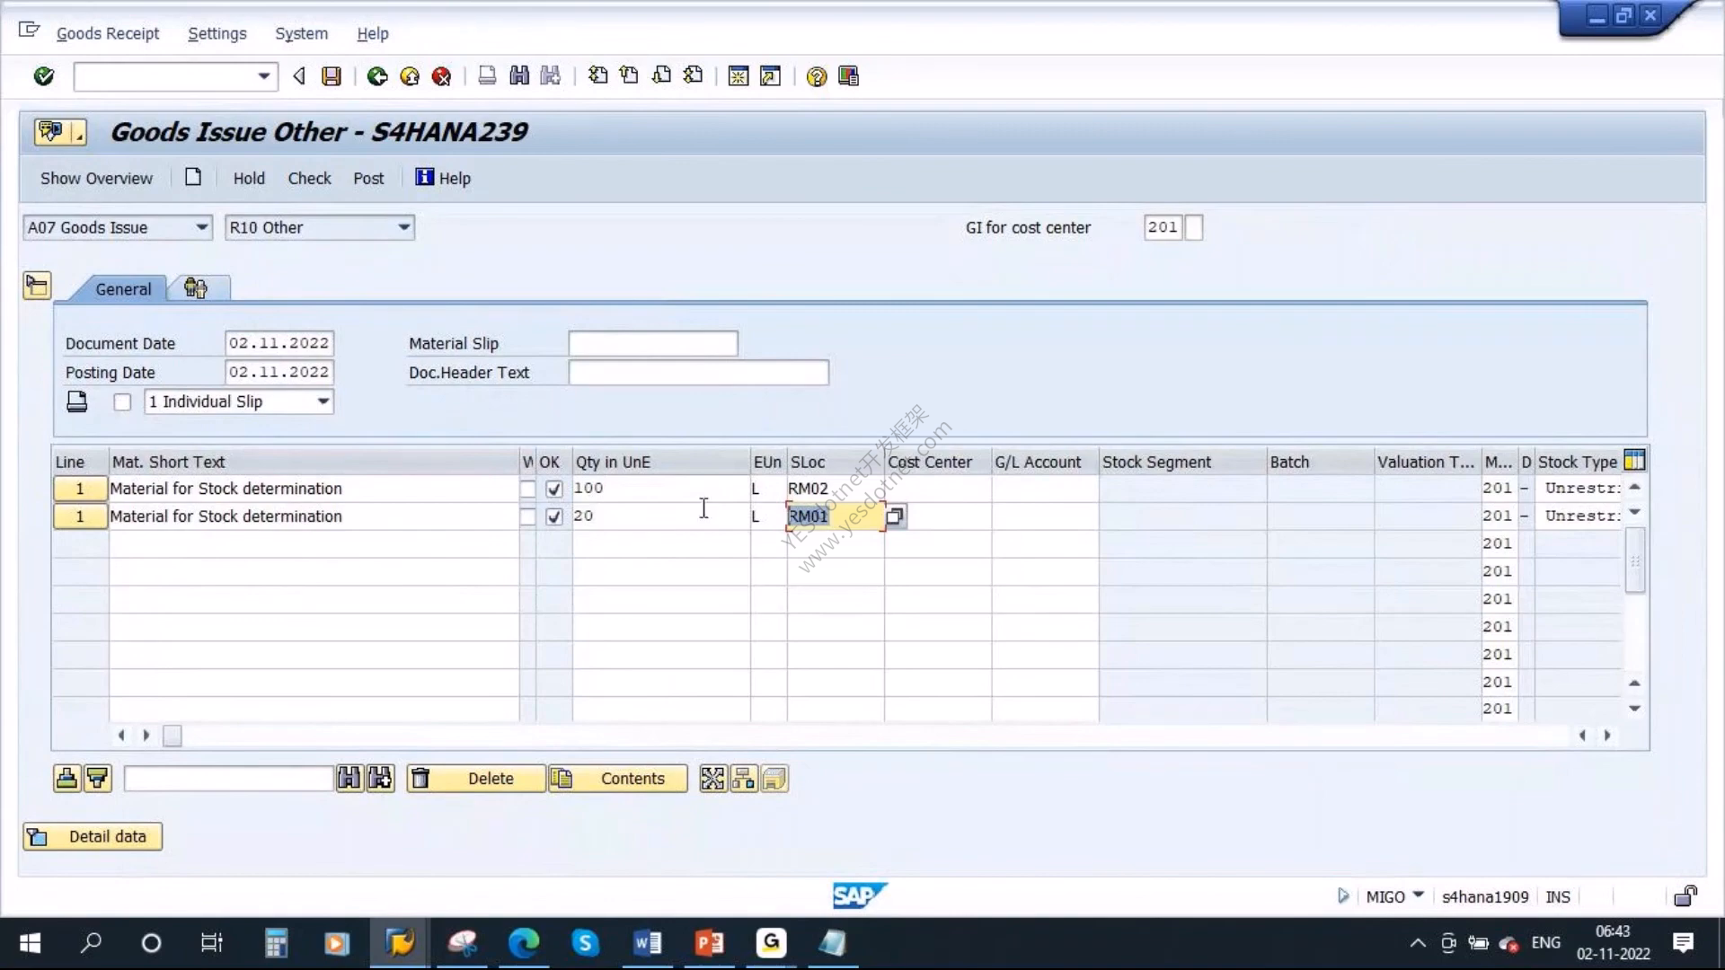Open the R10 Other reference dropdown

(x=404, y=227)
